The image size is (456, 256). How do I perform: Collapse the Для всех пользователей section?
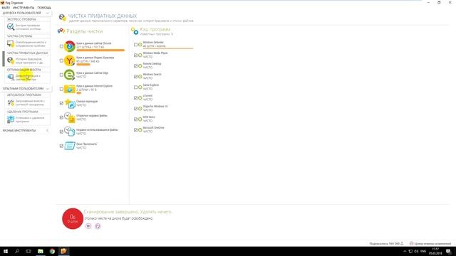pos(48,13)
